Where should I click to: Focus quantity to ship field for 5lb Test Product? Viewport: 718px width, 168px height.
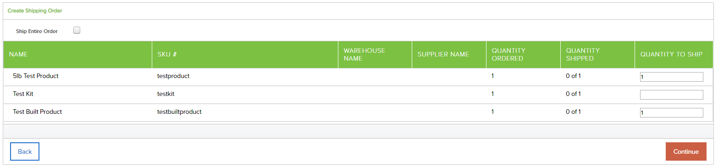tap(671, 77)
